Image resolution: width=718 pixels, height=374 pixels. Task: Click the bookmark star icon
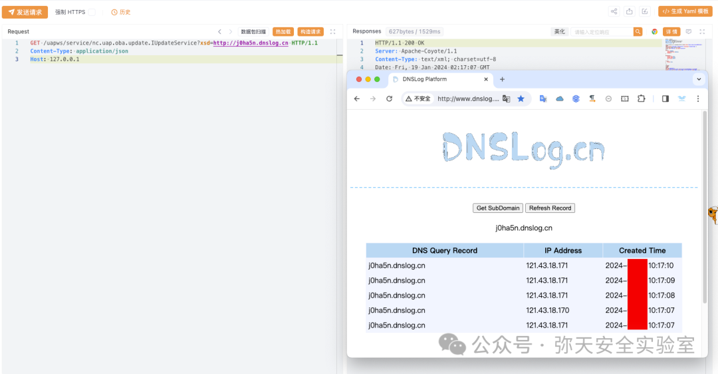[521, 98]
